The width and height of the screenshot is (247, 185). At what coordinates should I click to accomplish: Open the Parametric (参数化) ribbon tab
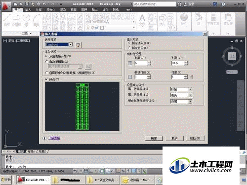tap(50, 10)
